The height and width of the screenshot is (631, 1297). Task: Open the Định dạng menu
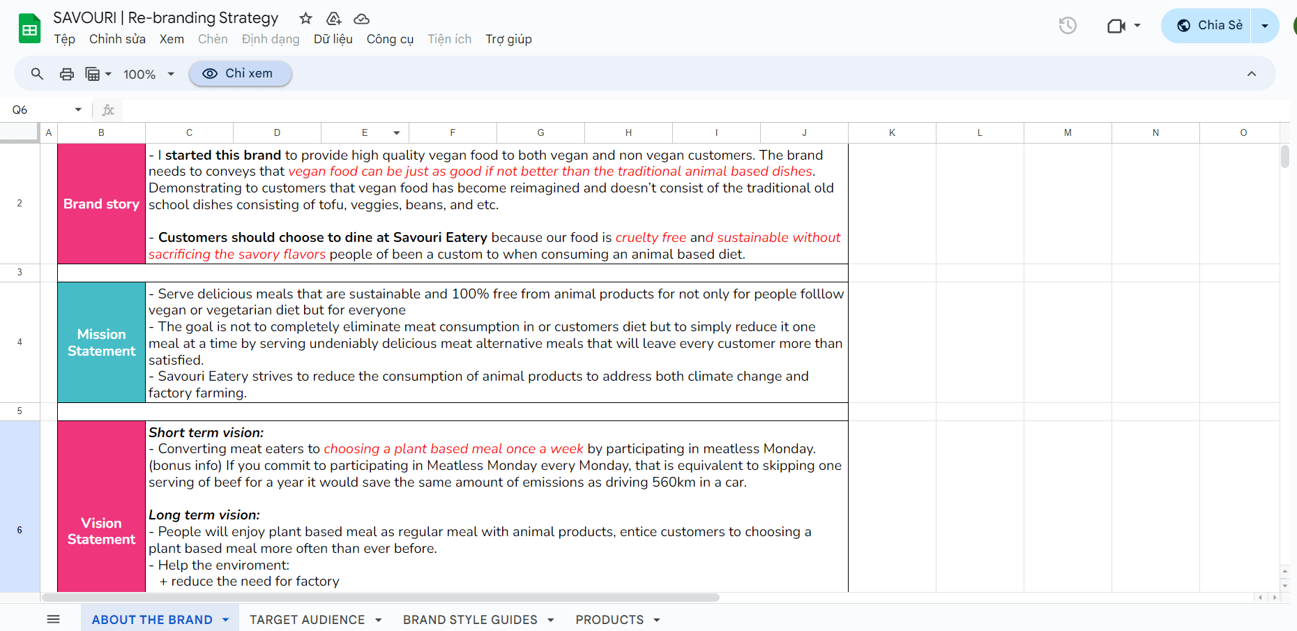271,39
